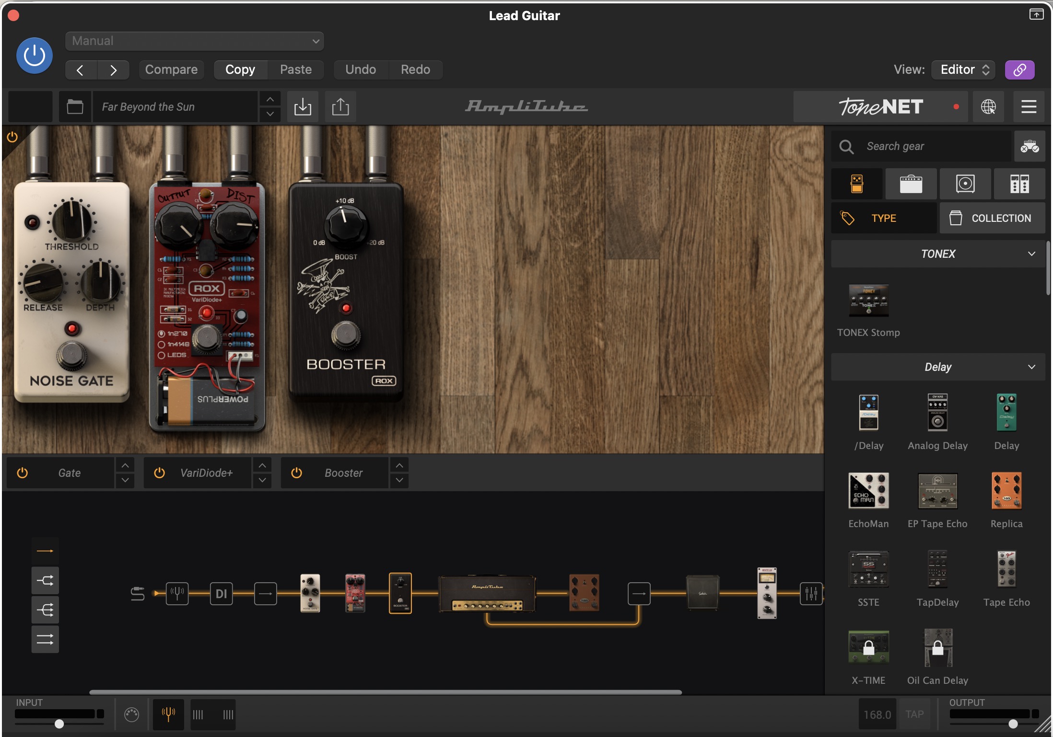Screen dimensions: 1053x737
Task: Click the Noise Gate Threshold knob
Action: point(72,221)
